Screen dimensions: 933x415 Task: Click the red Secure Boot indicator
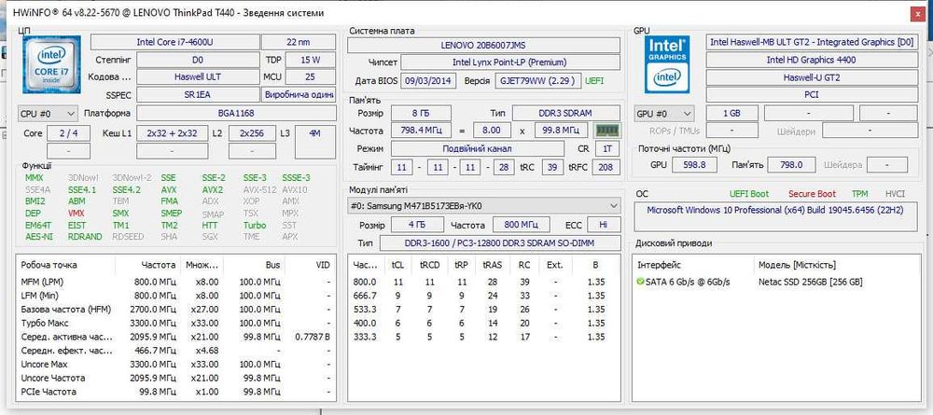pyautogui.click(x=812, y=194)
